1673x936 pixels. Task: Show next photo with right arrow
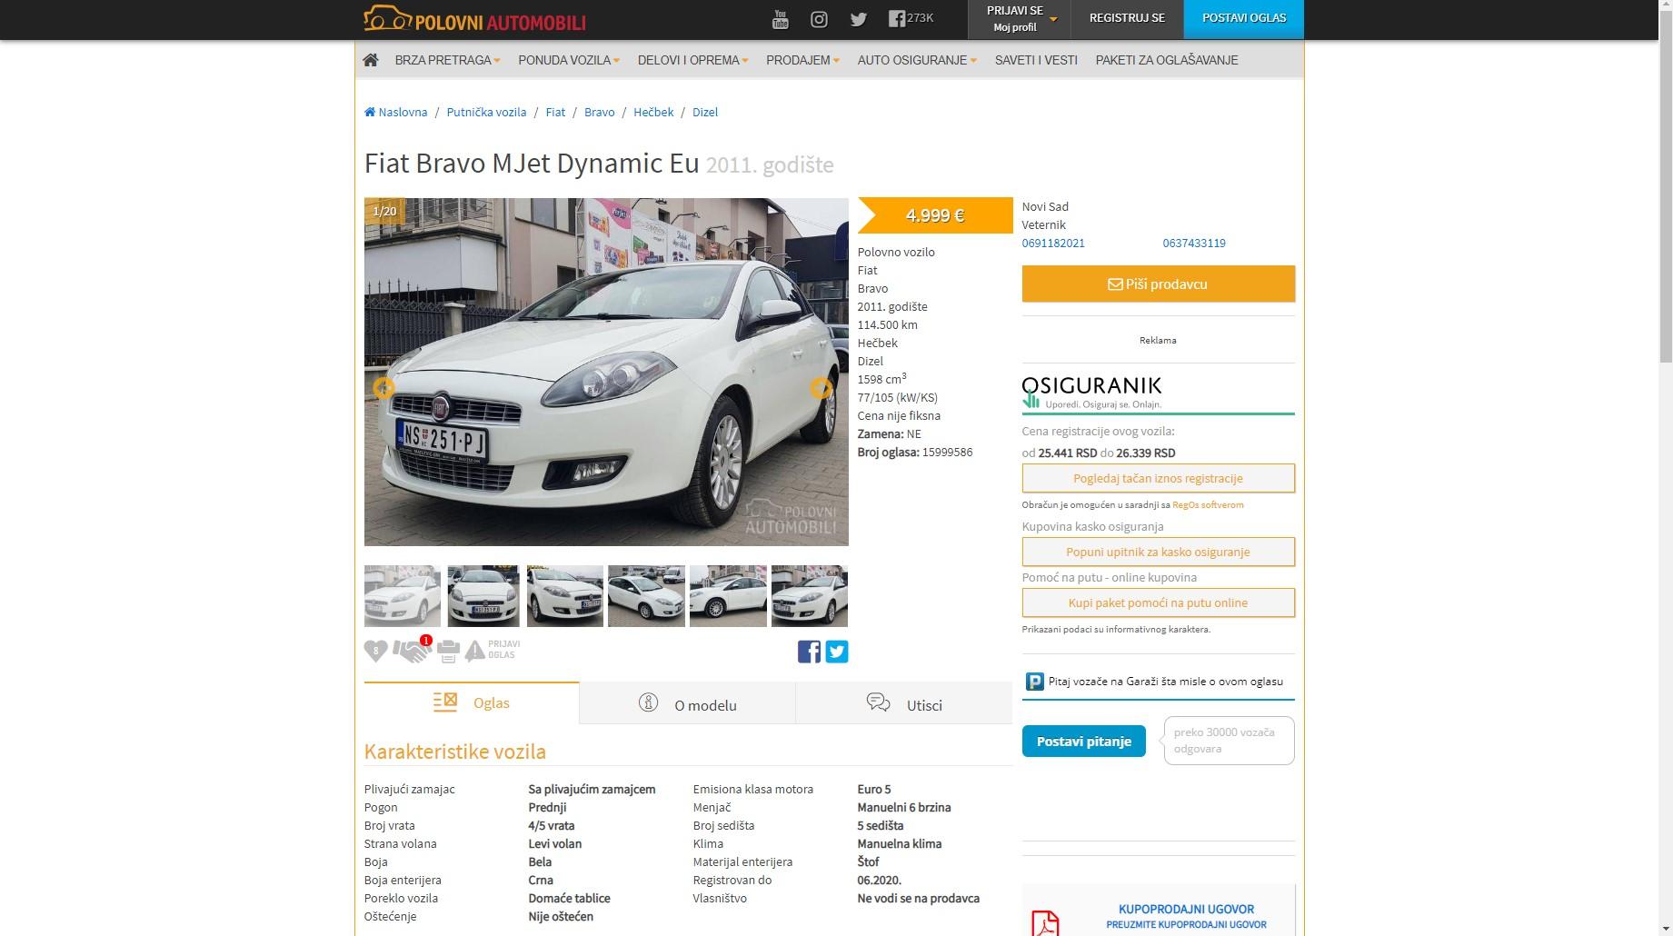[821, 388]
